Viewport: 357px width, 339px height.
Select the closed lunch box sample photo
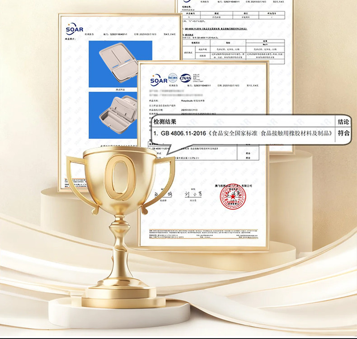[120, 64]
